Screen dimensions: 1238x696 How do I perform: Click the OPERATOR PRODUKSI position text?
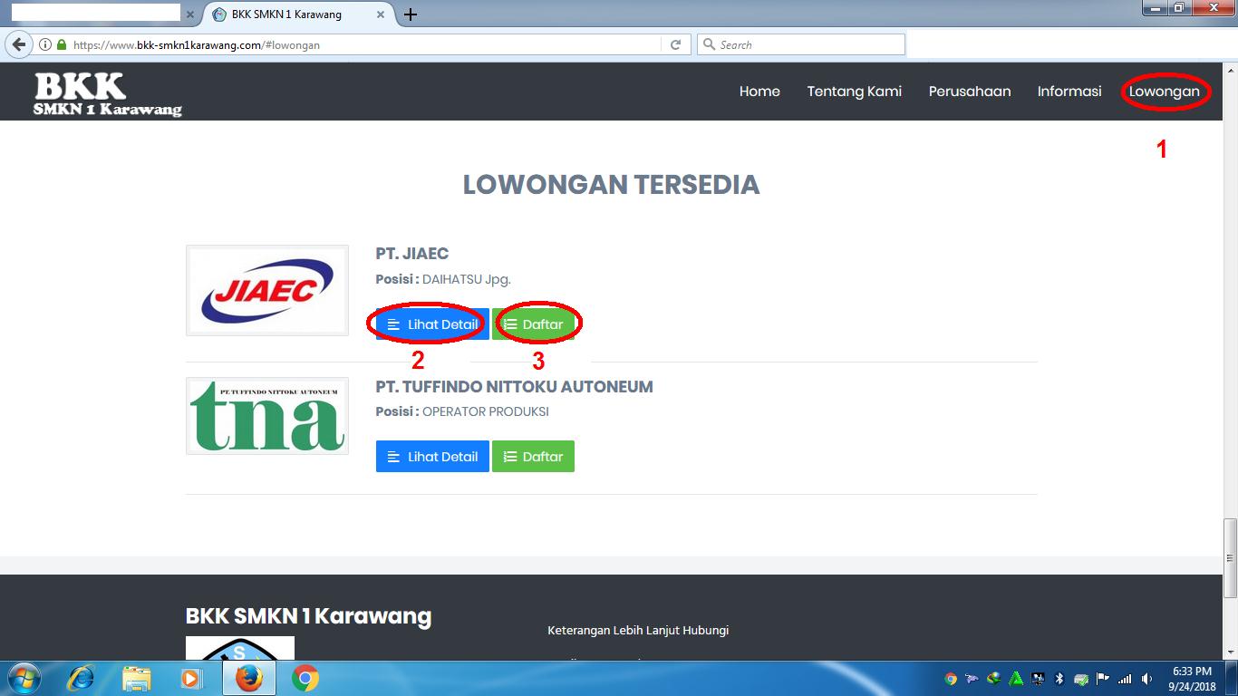tap(486, 411)
